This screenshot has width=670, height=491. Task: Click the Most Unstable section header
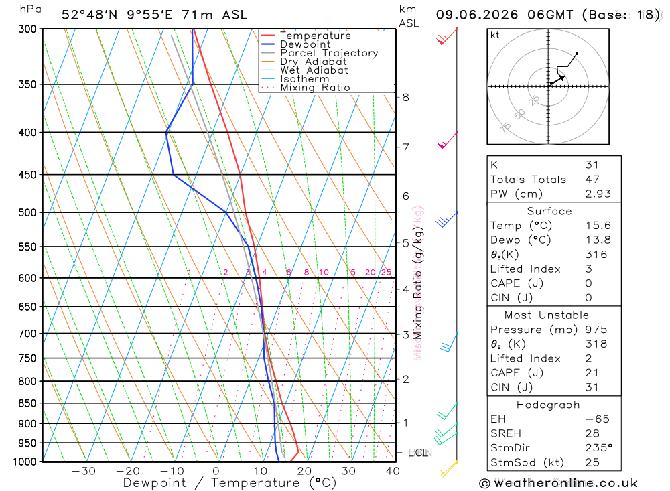click(547, 315)
